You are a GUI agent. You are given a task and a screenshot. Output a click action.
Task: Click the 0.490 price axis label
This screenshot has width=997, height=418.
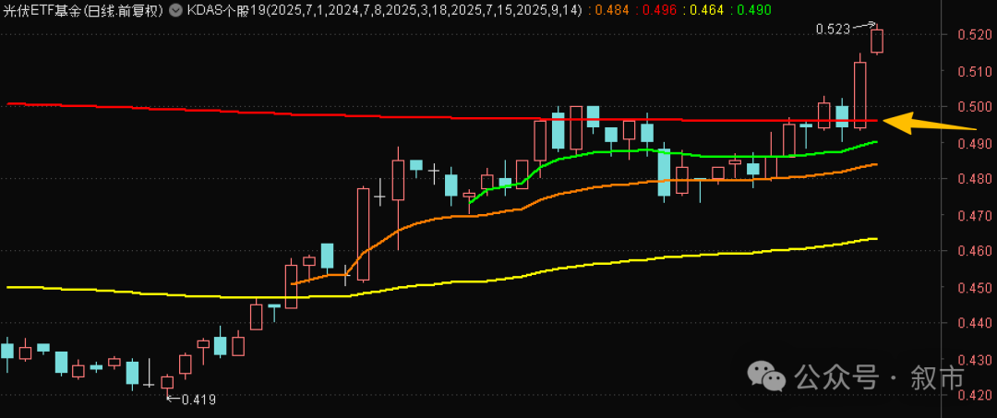(x=976, y=143)
